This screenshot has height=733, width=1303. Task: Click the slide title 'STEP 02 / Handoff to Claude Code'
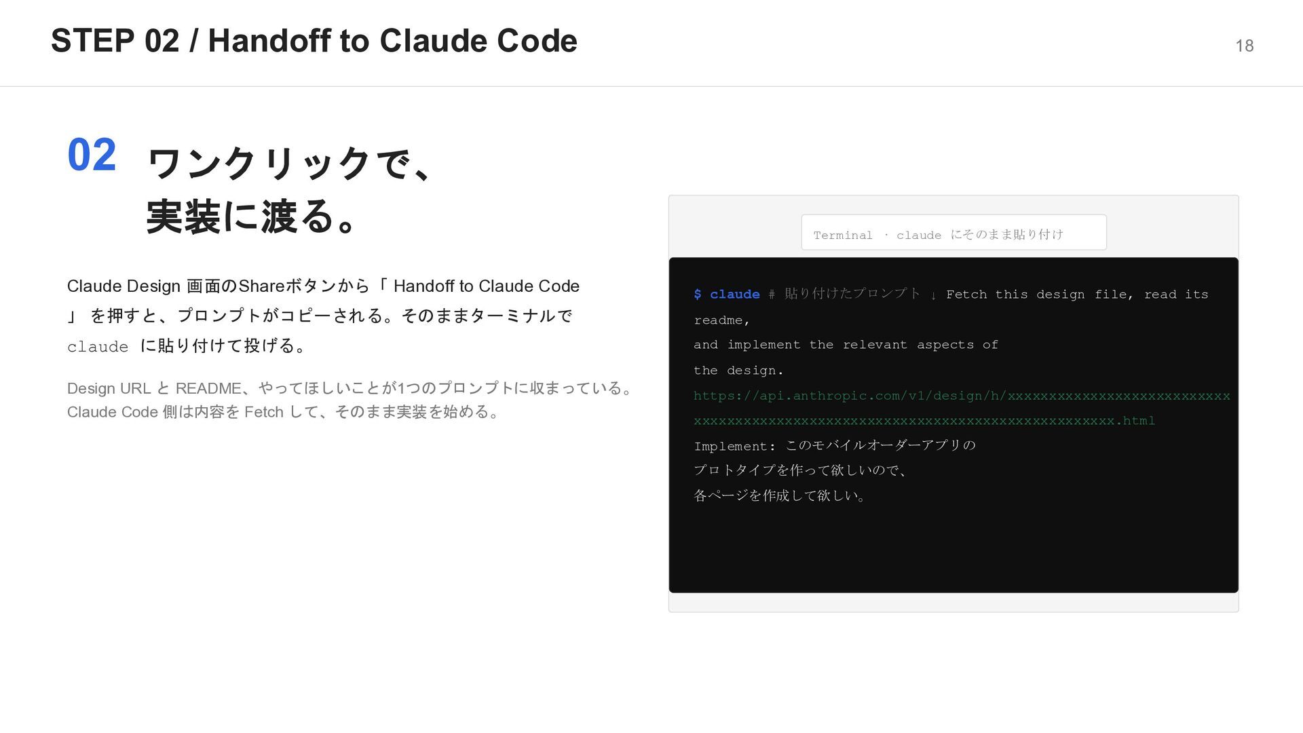pos(314,41)
